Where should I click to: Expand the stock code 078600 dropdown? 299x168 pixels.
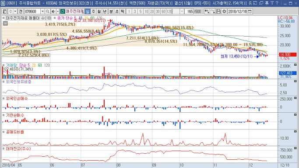(43, 12)
